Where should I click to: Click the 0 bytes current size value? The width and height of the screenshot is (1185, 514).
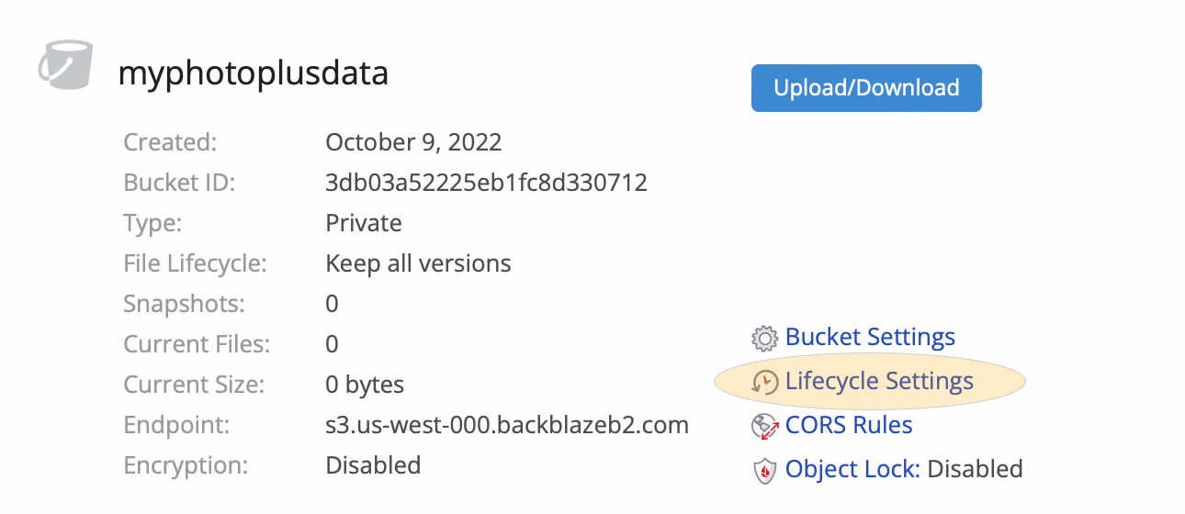tap(365, 385)
